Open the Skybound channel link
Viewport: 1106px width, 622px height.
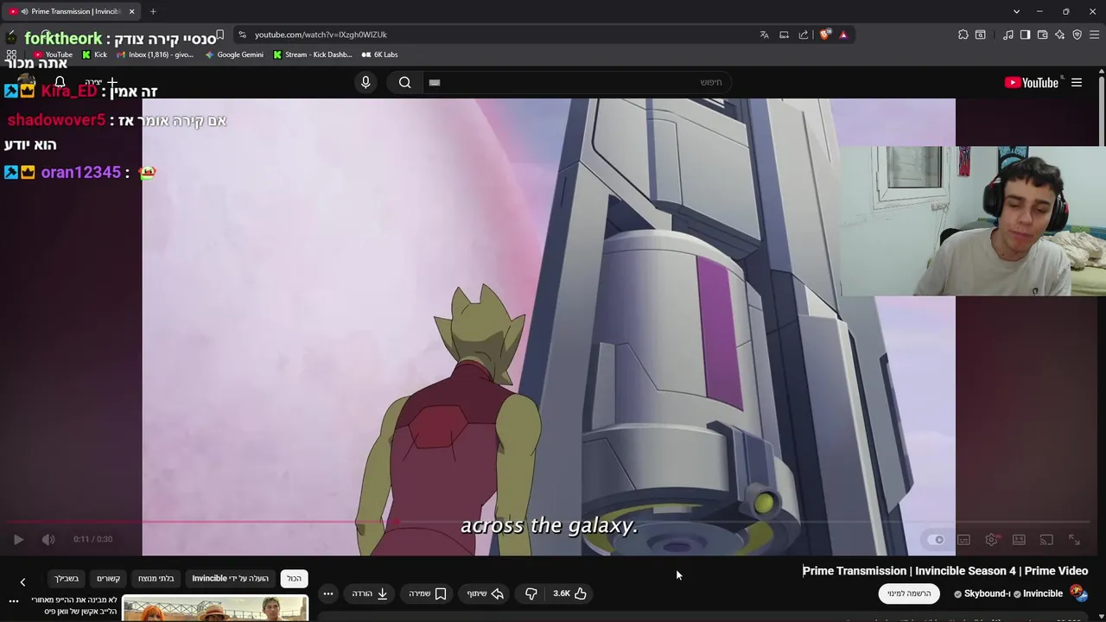point(987,593)
